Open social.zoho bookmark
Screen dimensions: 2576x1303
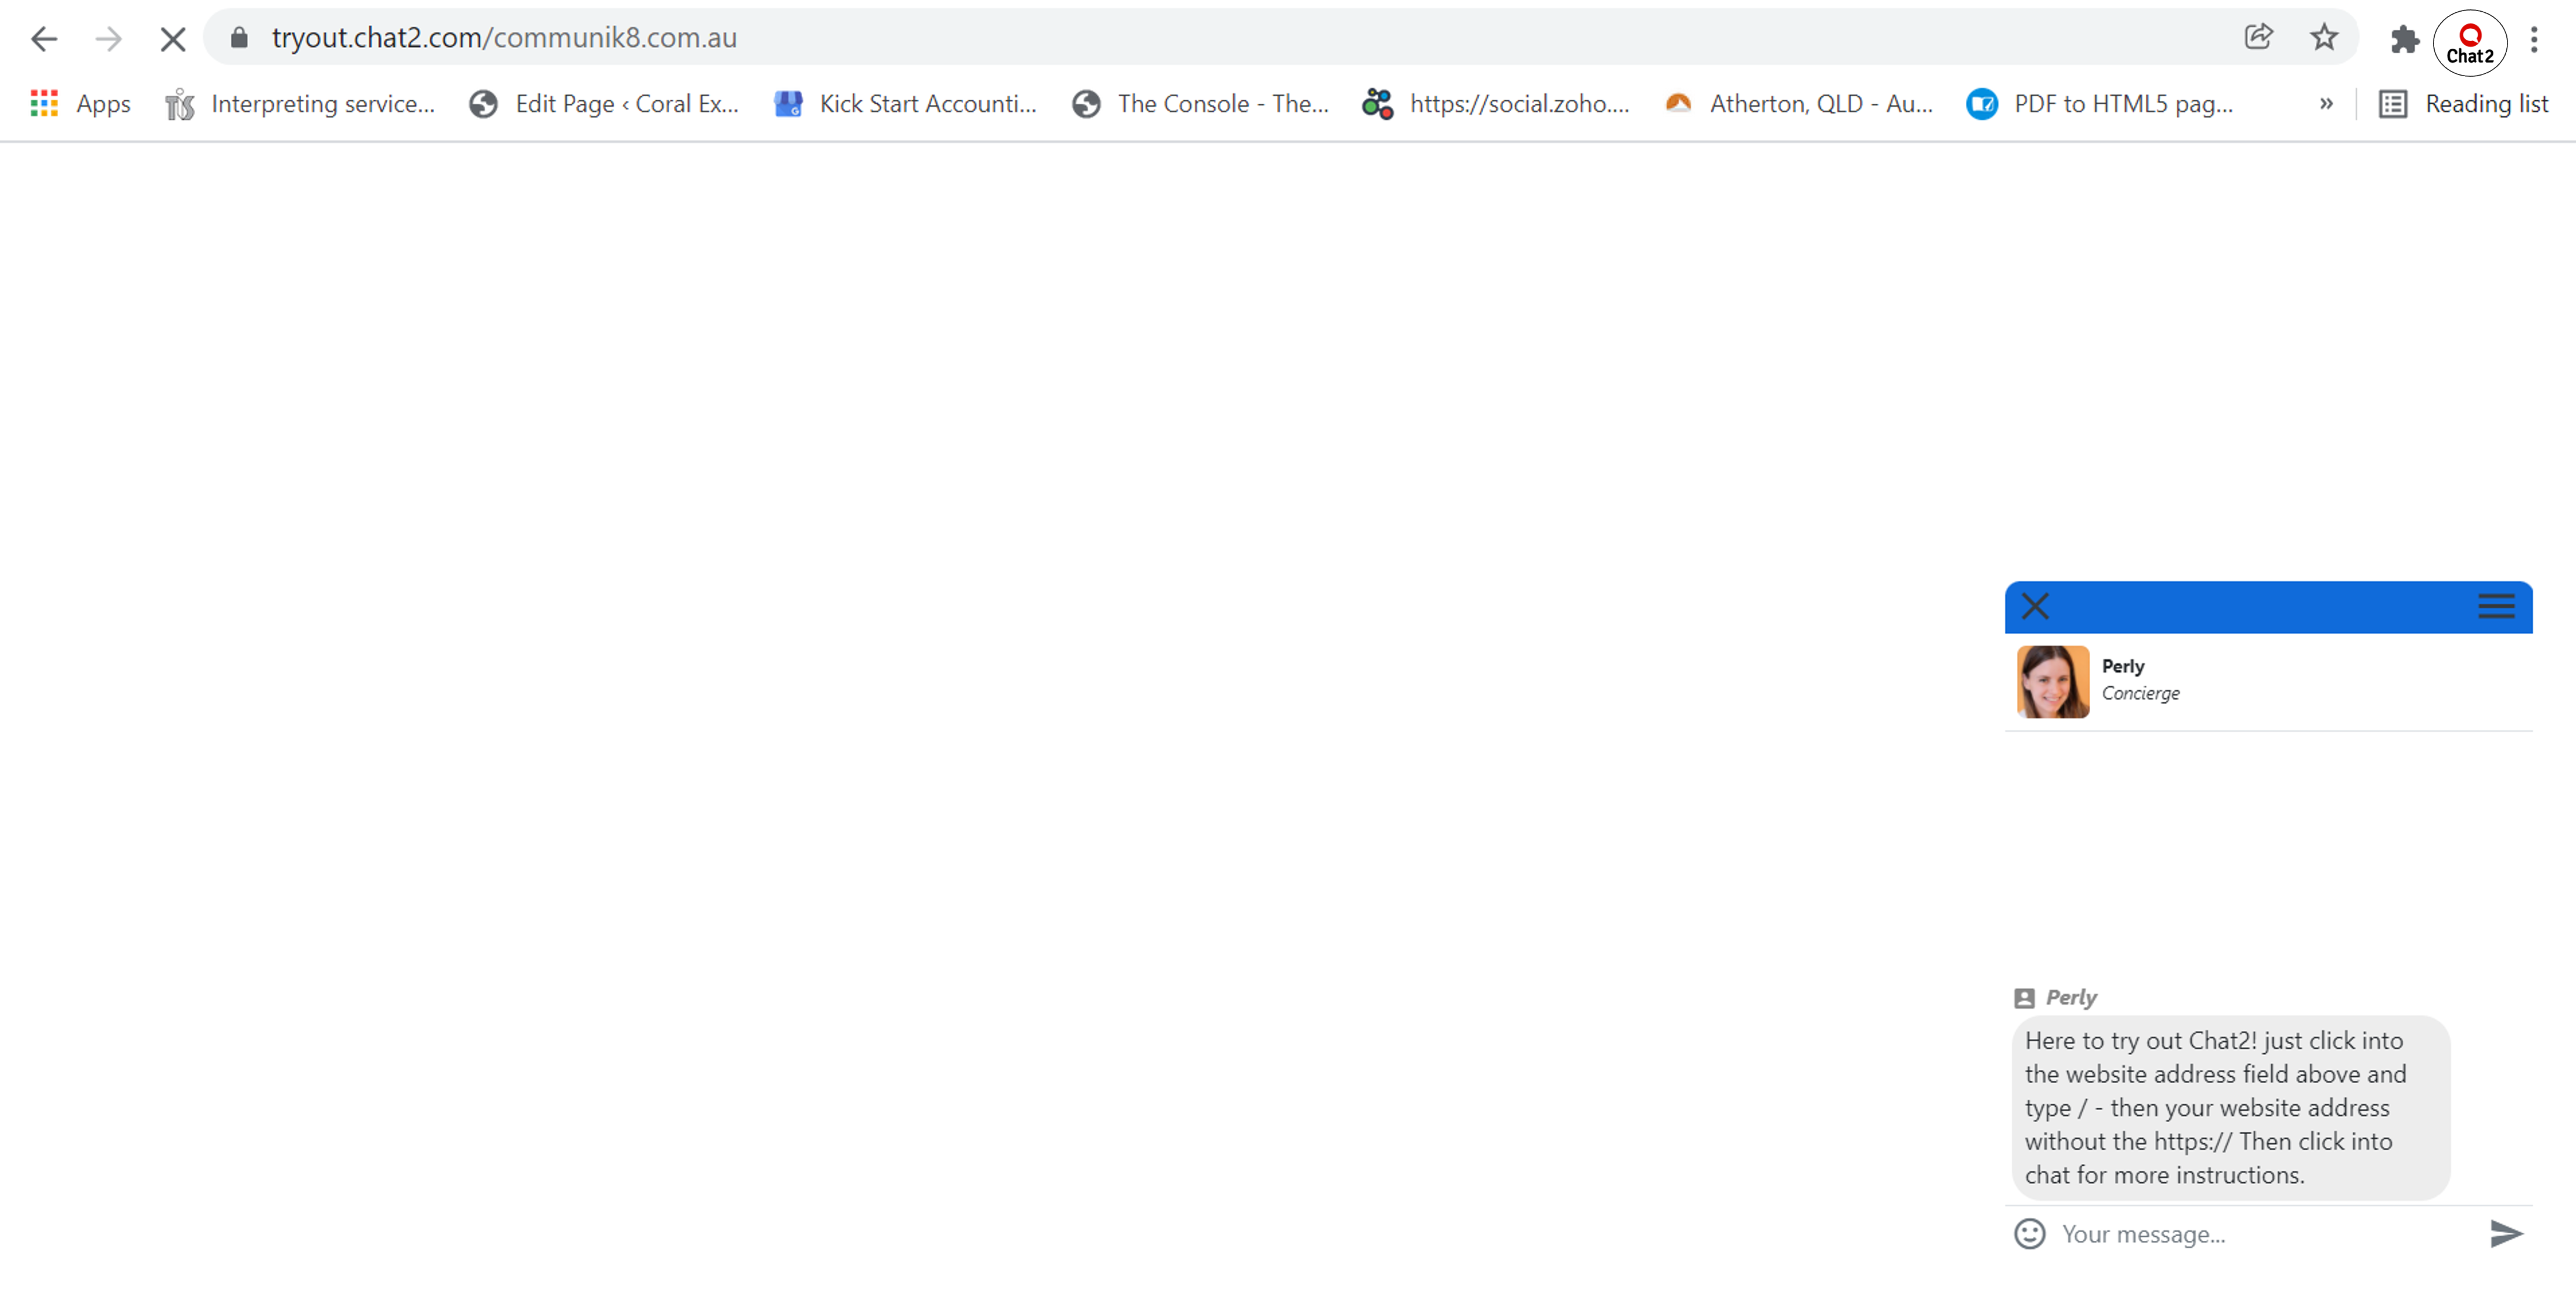tap(1496, 103)
